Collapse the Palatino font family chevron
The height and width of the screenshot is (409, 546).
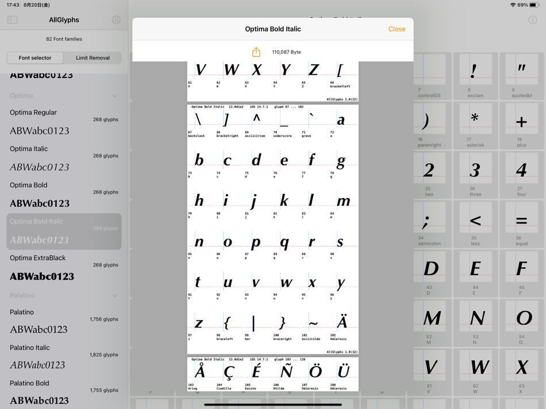[114, 295]
